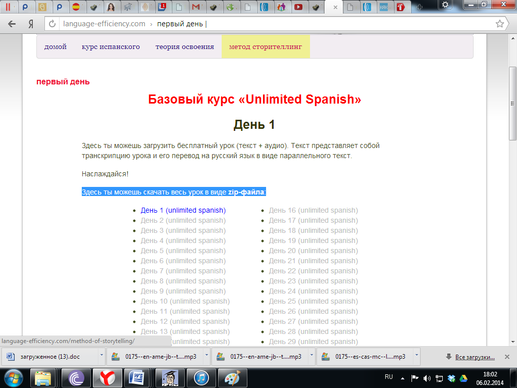The image size is (517, 388).
Task: Open the "День 10 (unlimited spanish)" link
Action: point(185,301)
